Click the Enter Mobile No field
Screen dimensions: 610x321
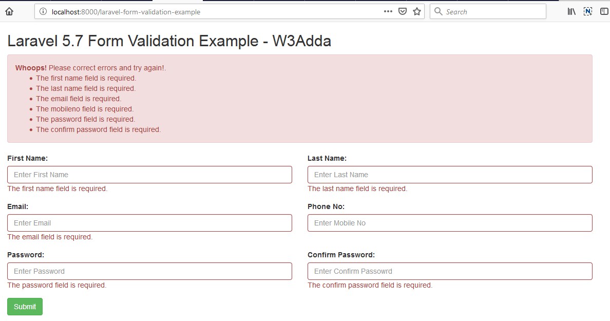449,222
